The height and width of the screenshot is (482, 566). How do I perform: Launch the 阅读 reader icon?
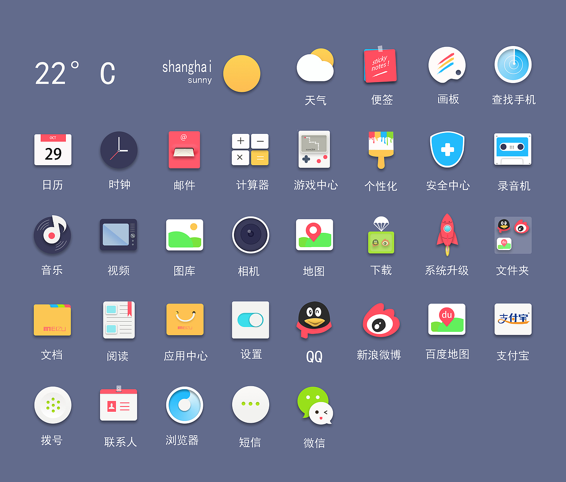[x=119, y=320]
